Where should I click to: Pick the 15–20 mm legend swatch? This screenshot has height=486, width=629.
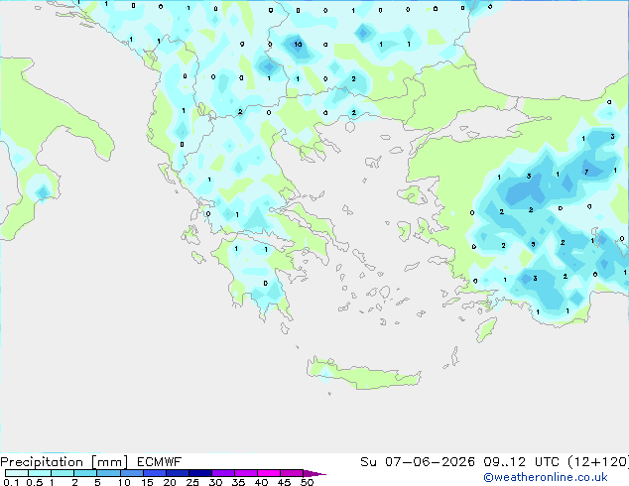[x=154, y=473]
